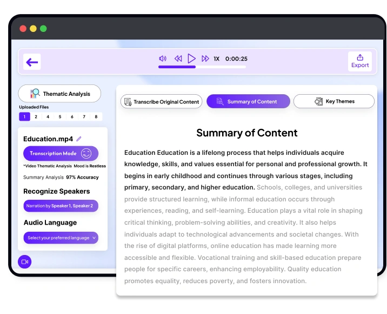Click the Export button

tap(360, 61)
